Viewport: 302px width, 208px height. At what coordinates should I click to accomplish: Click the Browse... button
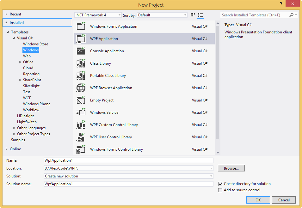[231, 168]
